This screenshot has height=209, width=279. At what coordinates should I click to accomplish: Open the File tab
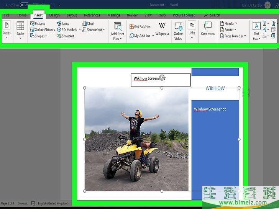click(7, 15)
